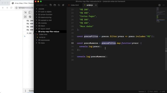Expand the 03-destructuring folder
167x93 pixels.
[45, 17]
